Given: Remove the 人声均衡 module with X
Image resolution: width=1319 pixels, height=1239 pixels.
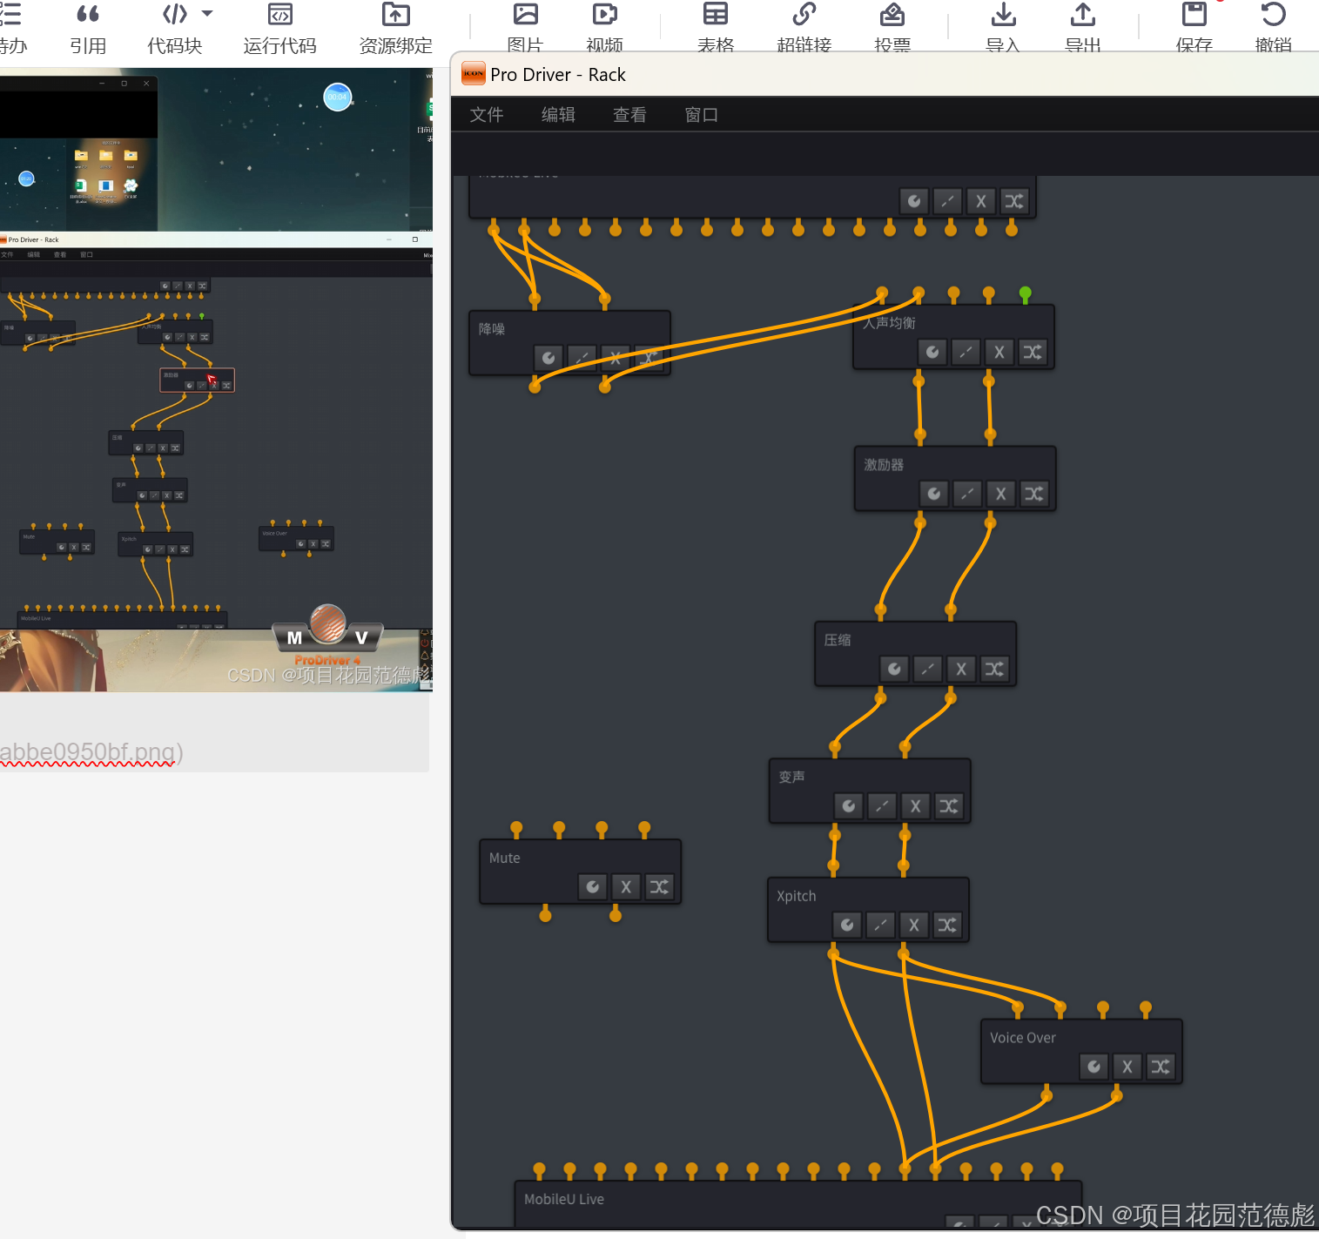Looking at the screenshot, I should [999, 352].
